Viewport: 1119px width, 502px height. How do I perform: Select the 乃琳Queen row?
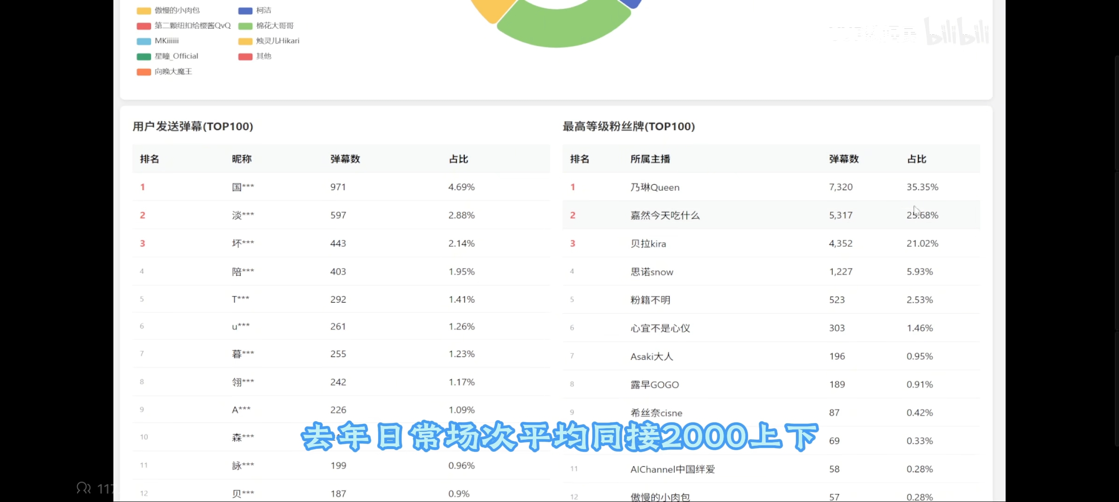tap(654, 187)
